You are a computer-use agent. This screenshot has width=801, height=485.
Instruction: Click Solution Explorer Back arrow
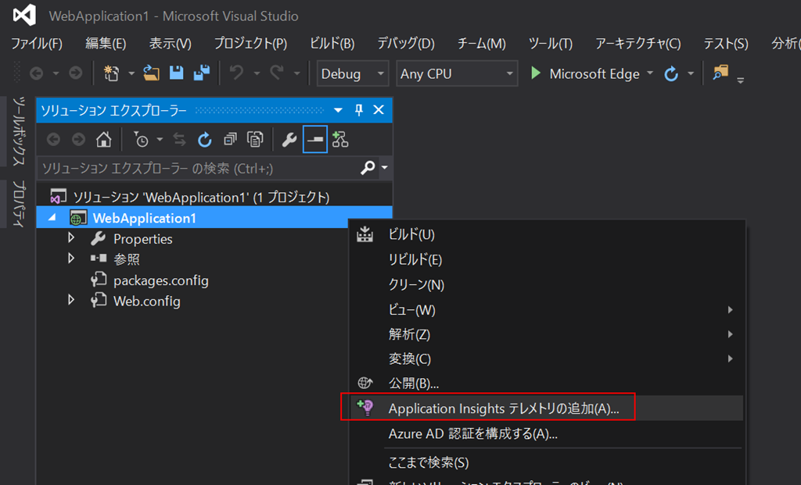[53, 139]
